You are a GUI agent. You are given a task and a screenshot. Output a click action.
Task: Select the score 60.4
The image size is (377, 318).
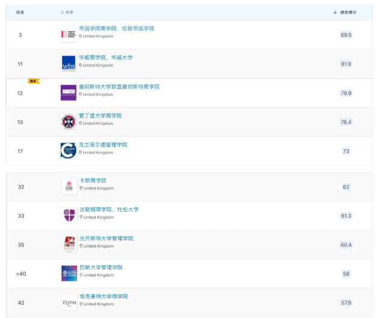346,245
